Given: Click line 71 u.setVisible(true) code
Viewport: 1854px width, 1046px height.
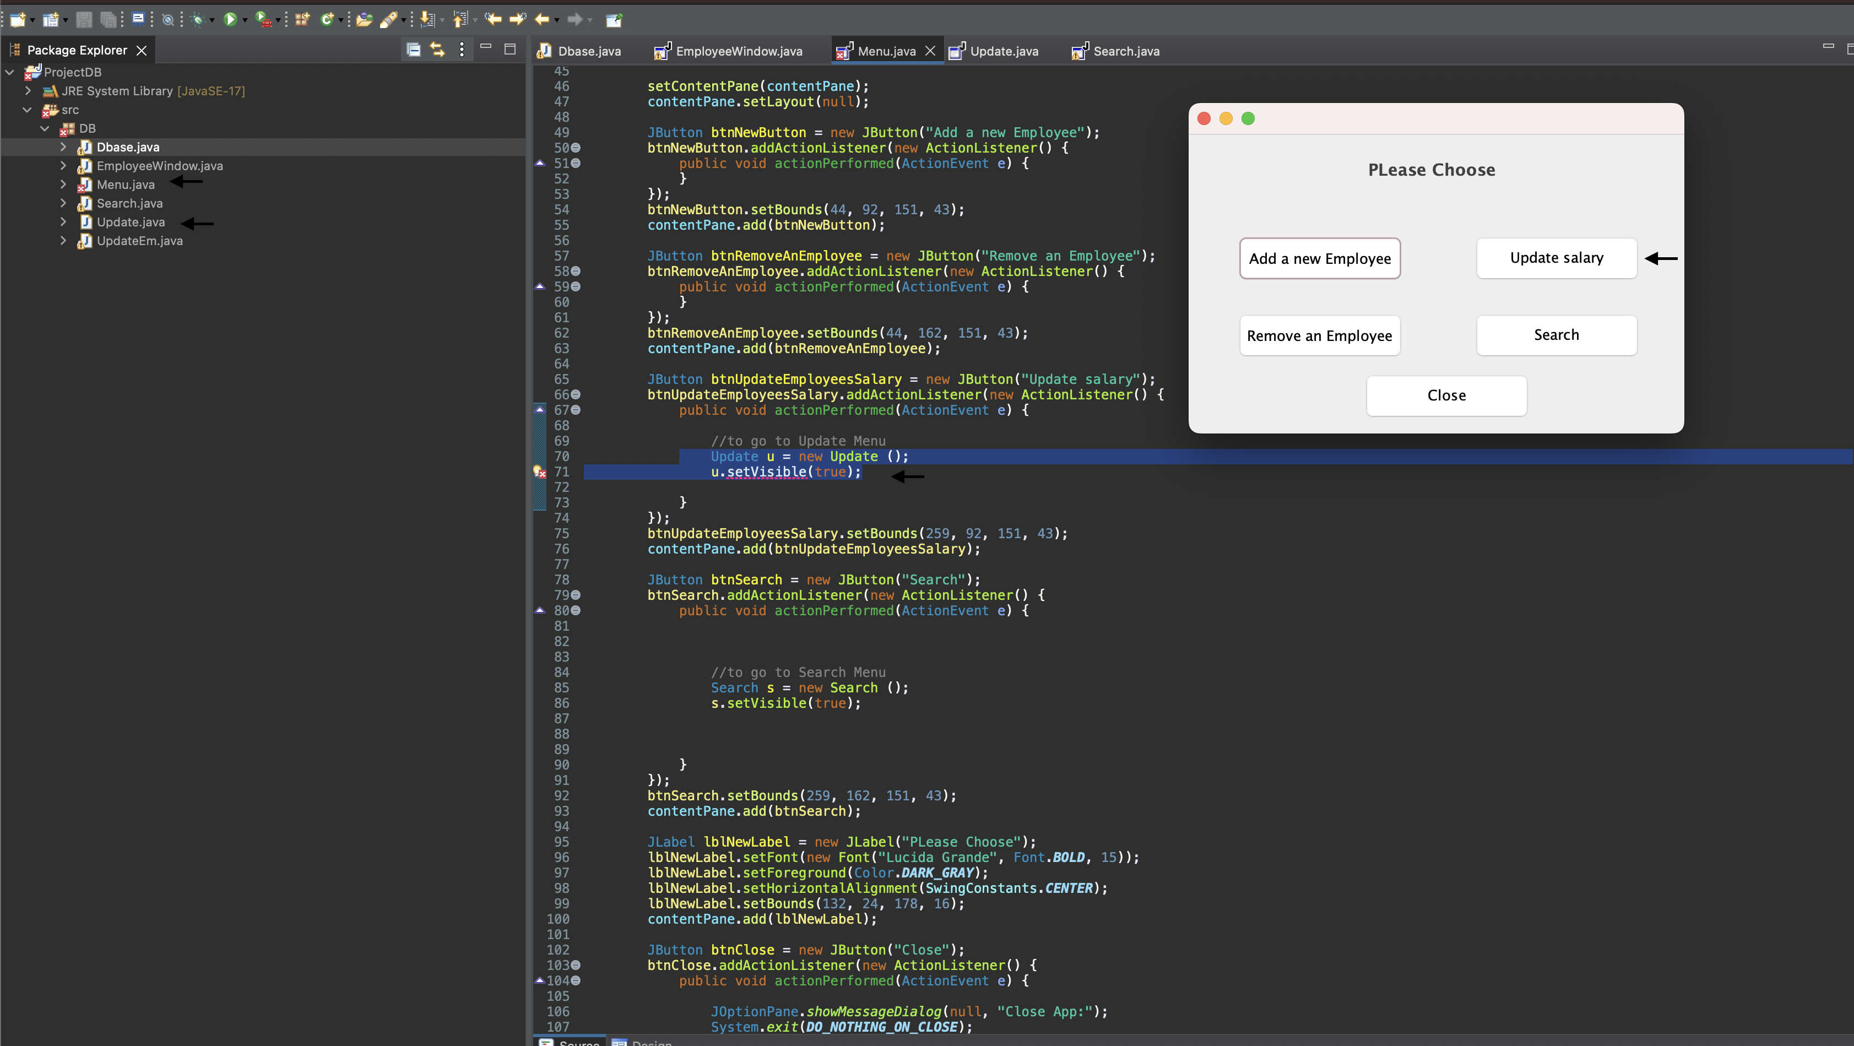Looking at the screenshot, I should pos(786,472).
